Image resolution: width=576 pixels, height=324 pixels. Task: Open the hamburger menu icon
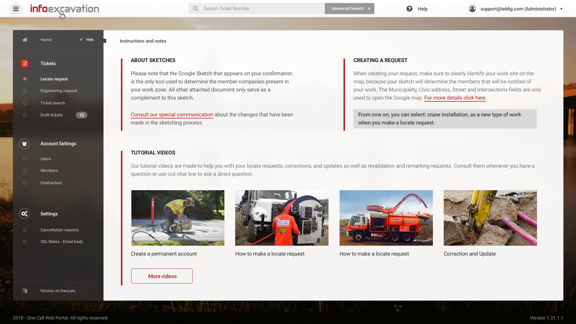pyautogui.click(x=16, y=9)
